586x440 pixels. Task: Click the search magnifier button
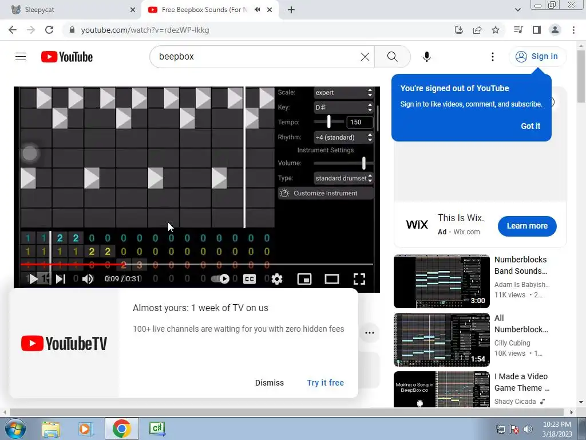(x=392, y=57)
